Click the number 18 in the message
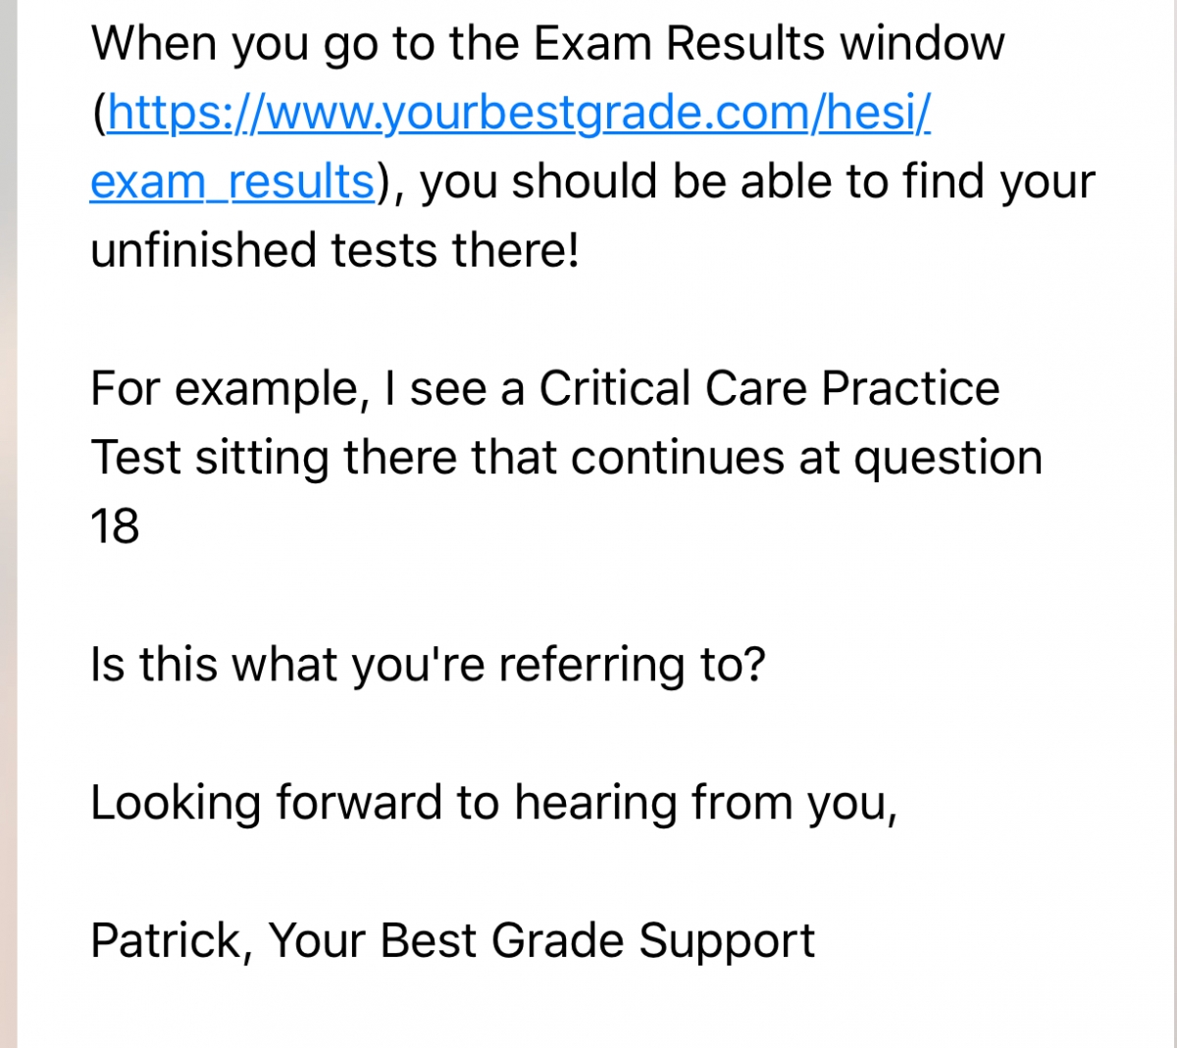 coord(115,527)
